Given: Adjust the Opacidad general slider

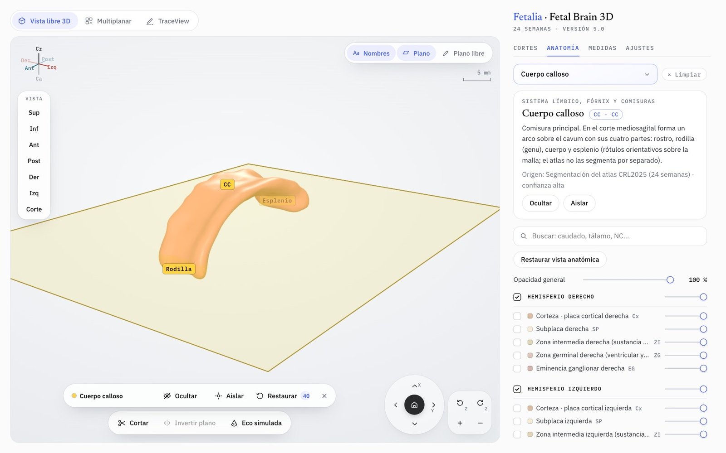Looking at the screenshot, I should click(x=628, y=280).
